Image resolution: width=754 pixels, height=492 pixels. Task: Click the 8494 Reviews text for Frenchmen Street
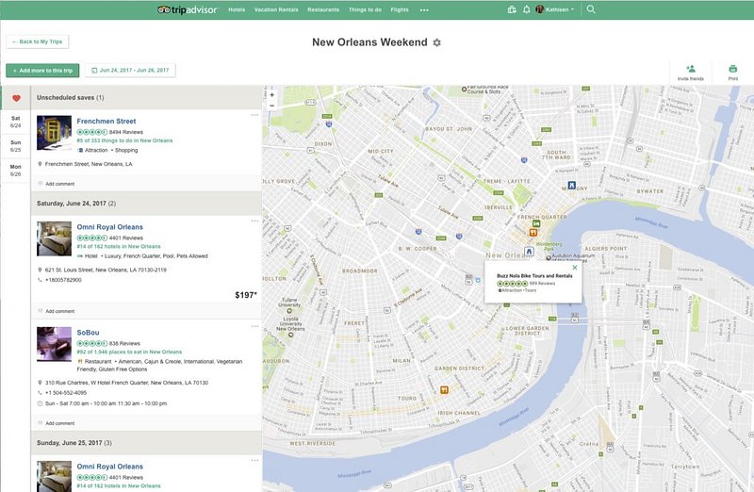click(126, 132)
